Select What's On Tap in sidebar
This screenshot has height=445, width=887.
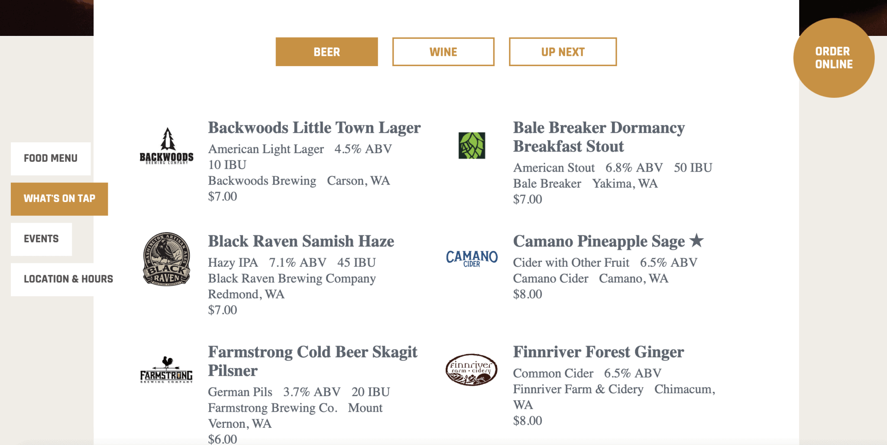click(59, 199)
